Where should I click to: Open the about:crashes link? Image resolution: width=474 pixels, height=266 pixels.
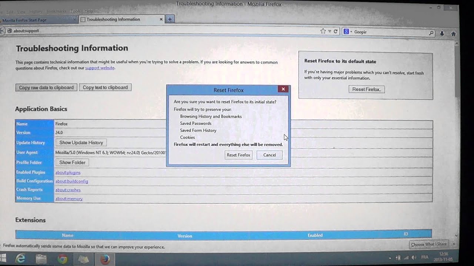(68, 190)
